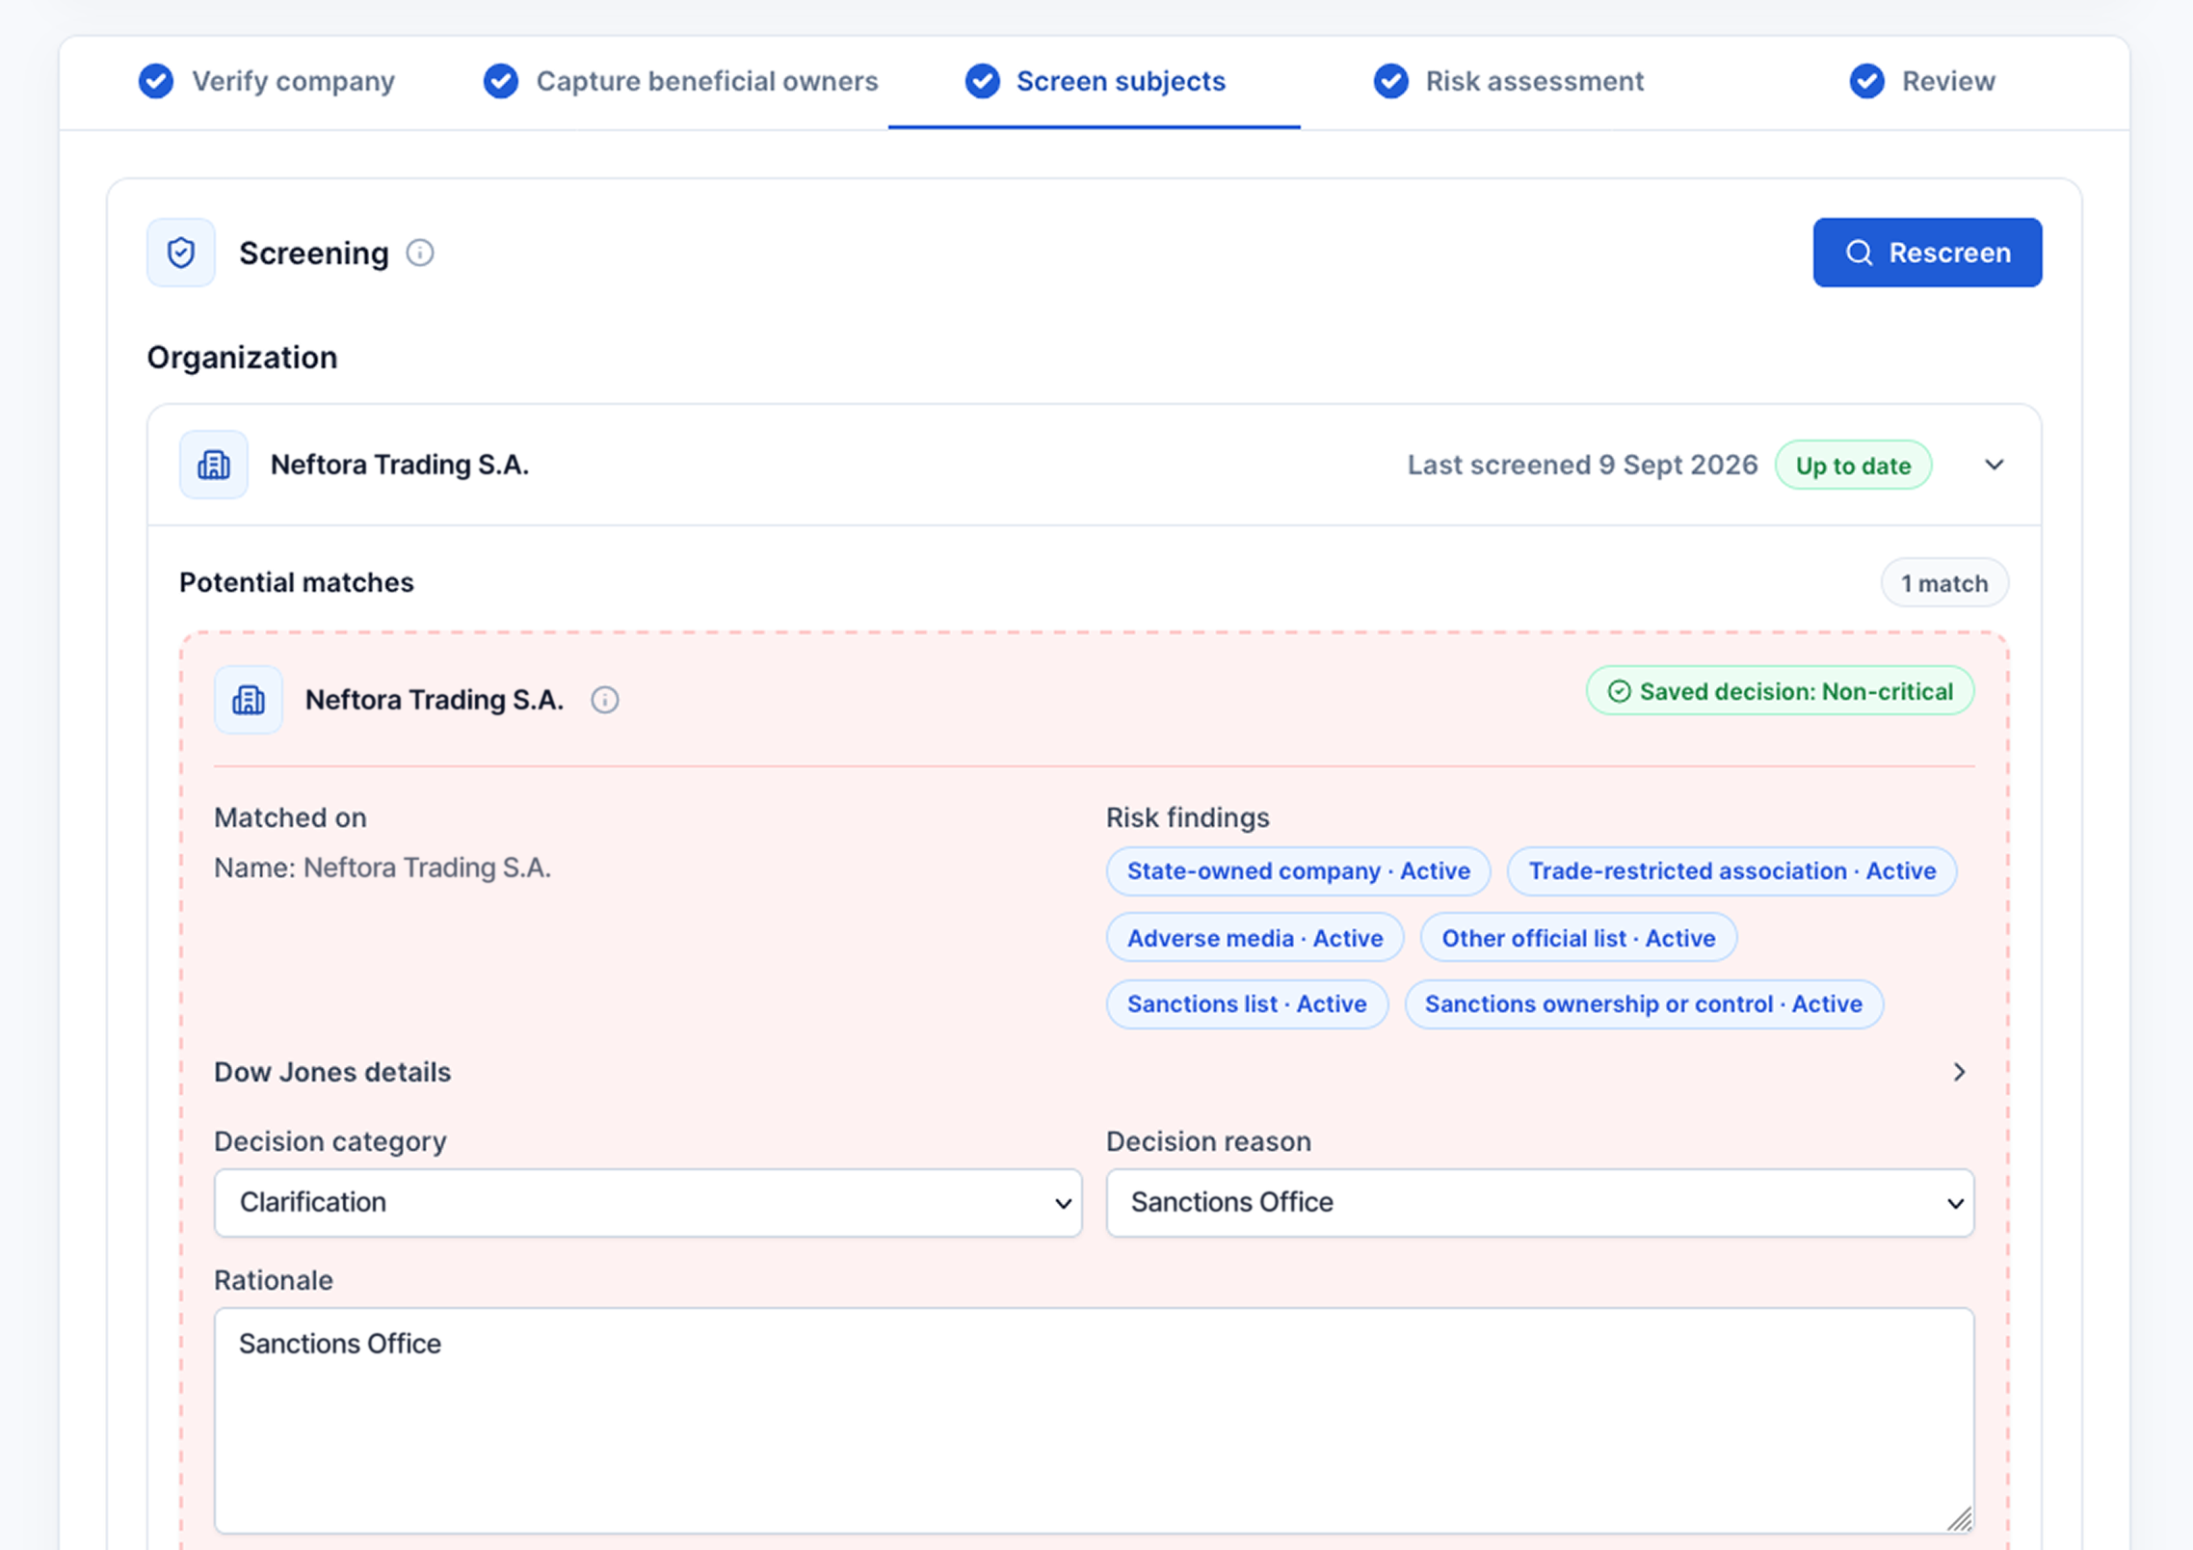Click the Up to date status badge
Viewport: 2193px width, 1550px height.
point(1853,466)
